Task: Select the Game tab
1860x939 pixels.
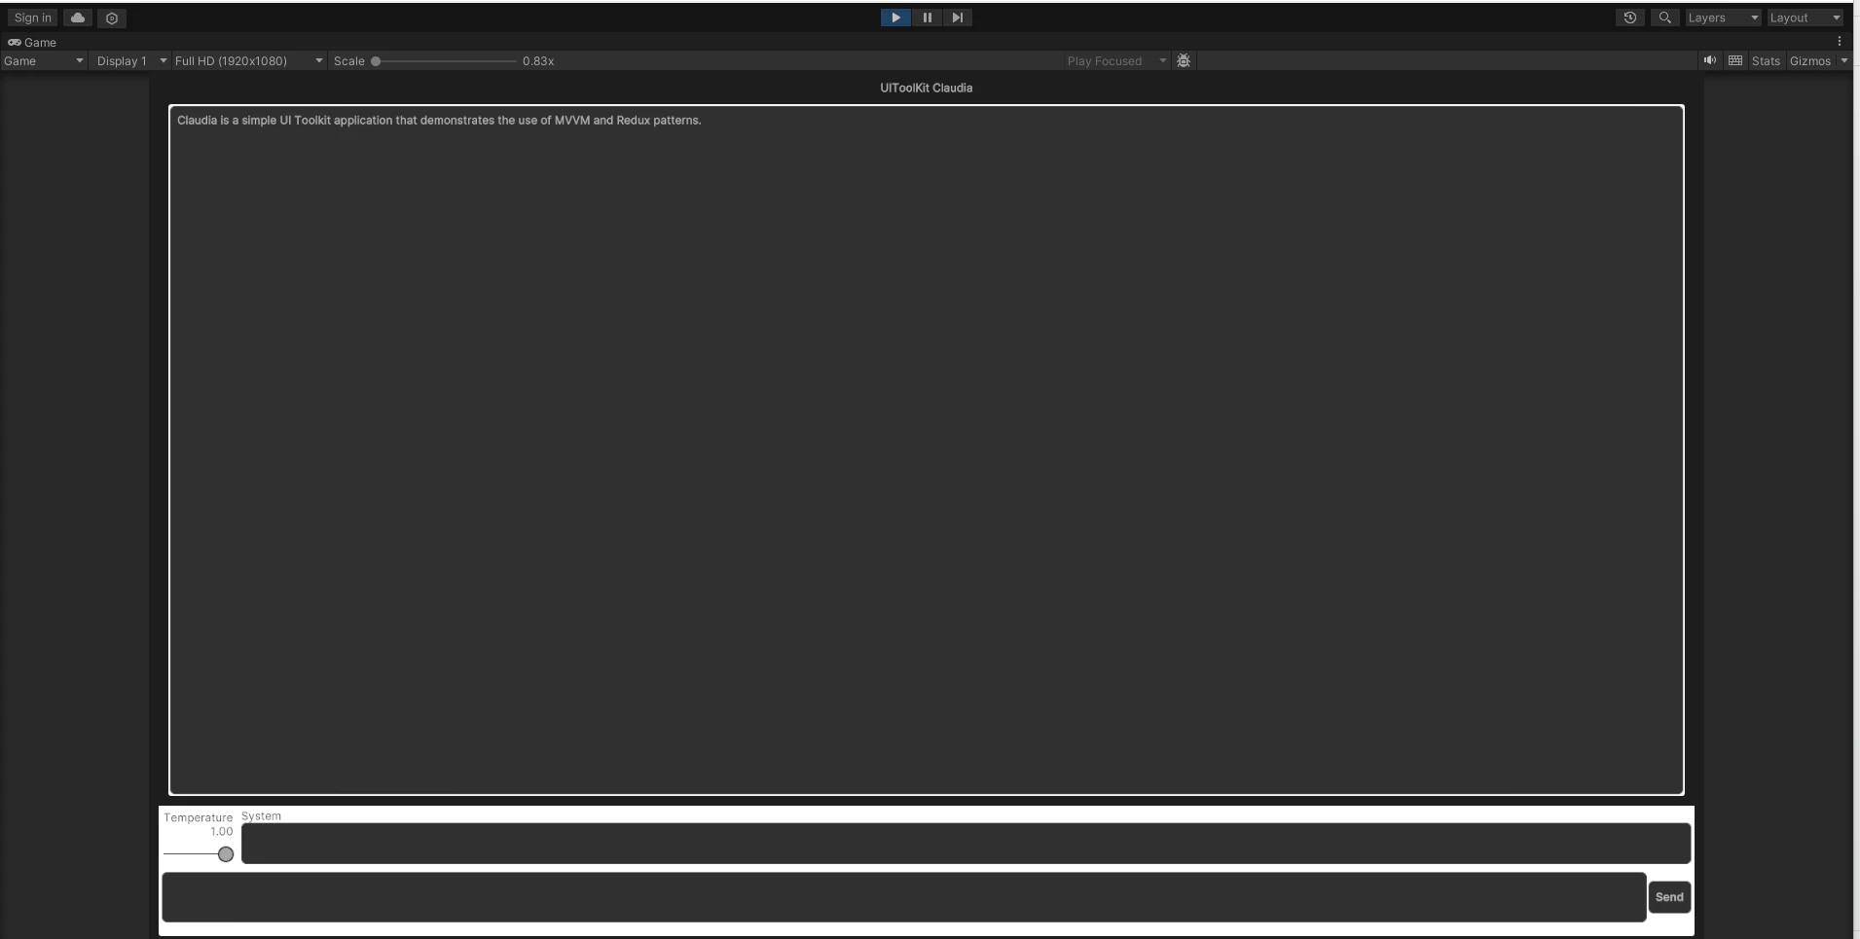Action: pos(32,42)
